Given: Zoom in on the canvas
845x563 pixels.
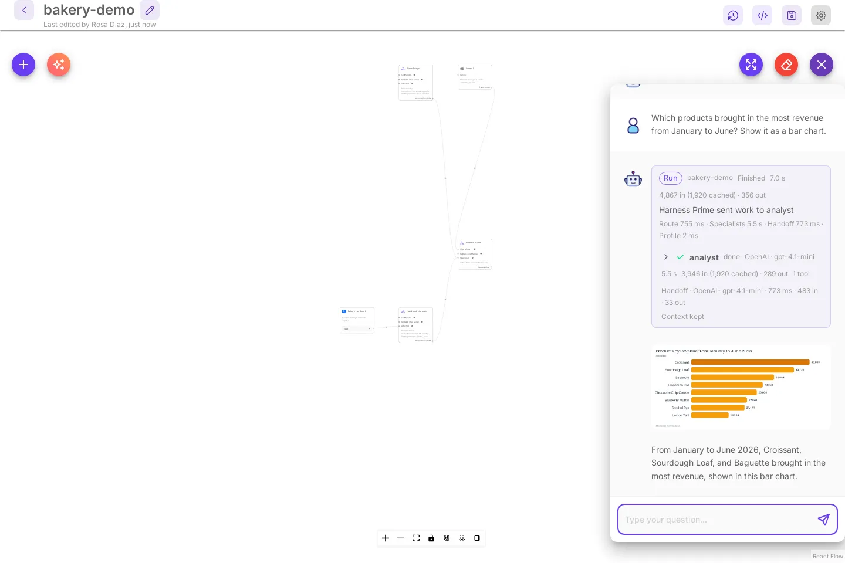Looking at the screenshot, I should 386,538.
